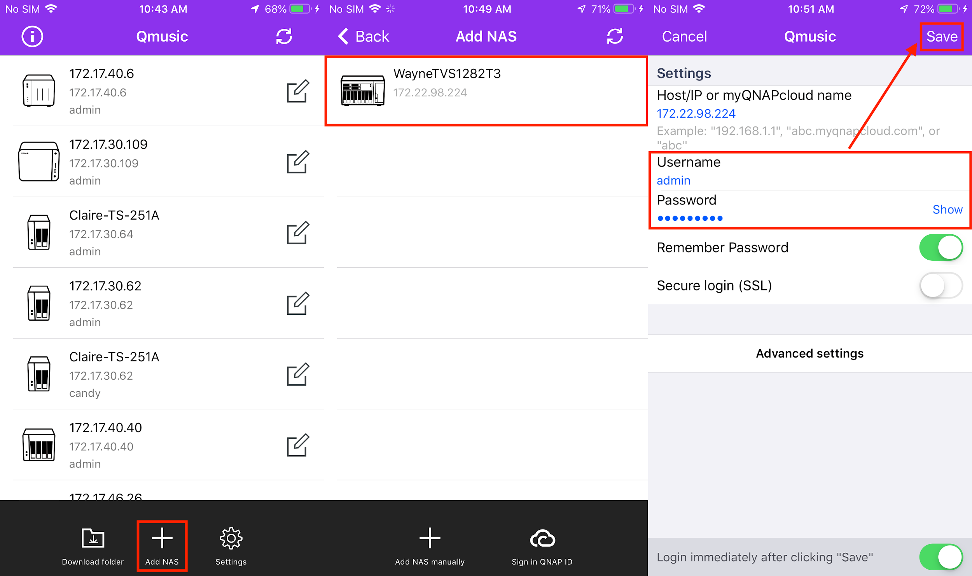Open Settings from the bottom bar

click(x=231, y=546)
